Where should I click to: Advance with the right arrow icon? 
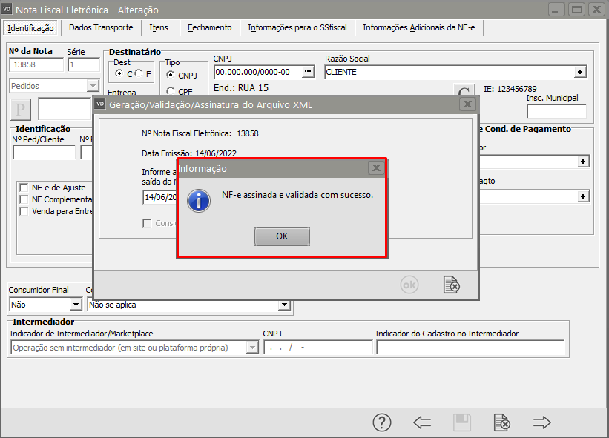click(x=541, y=422)
